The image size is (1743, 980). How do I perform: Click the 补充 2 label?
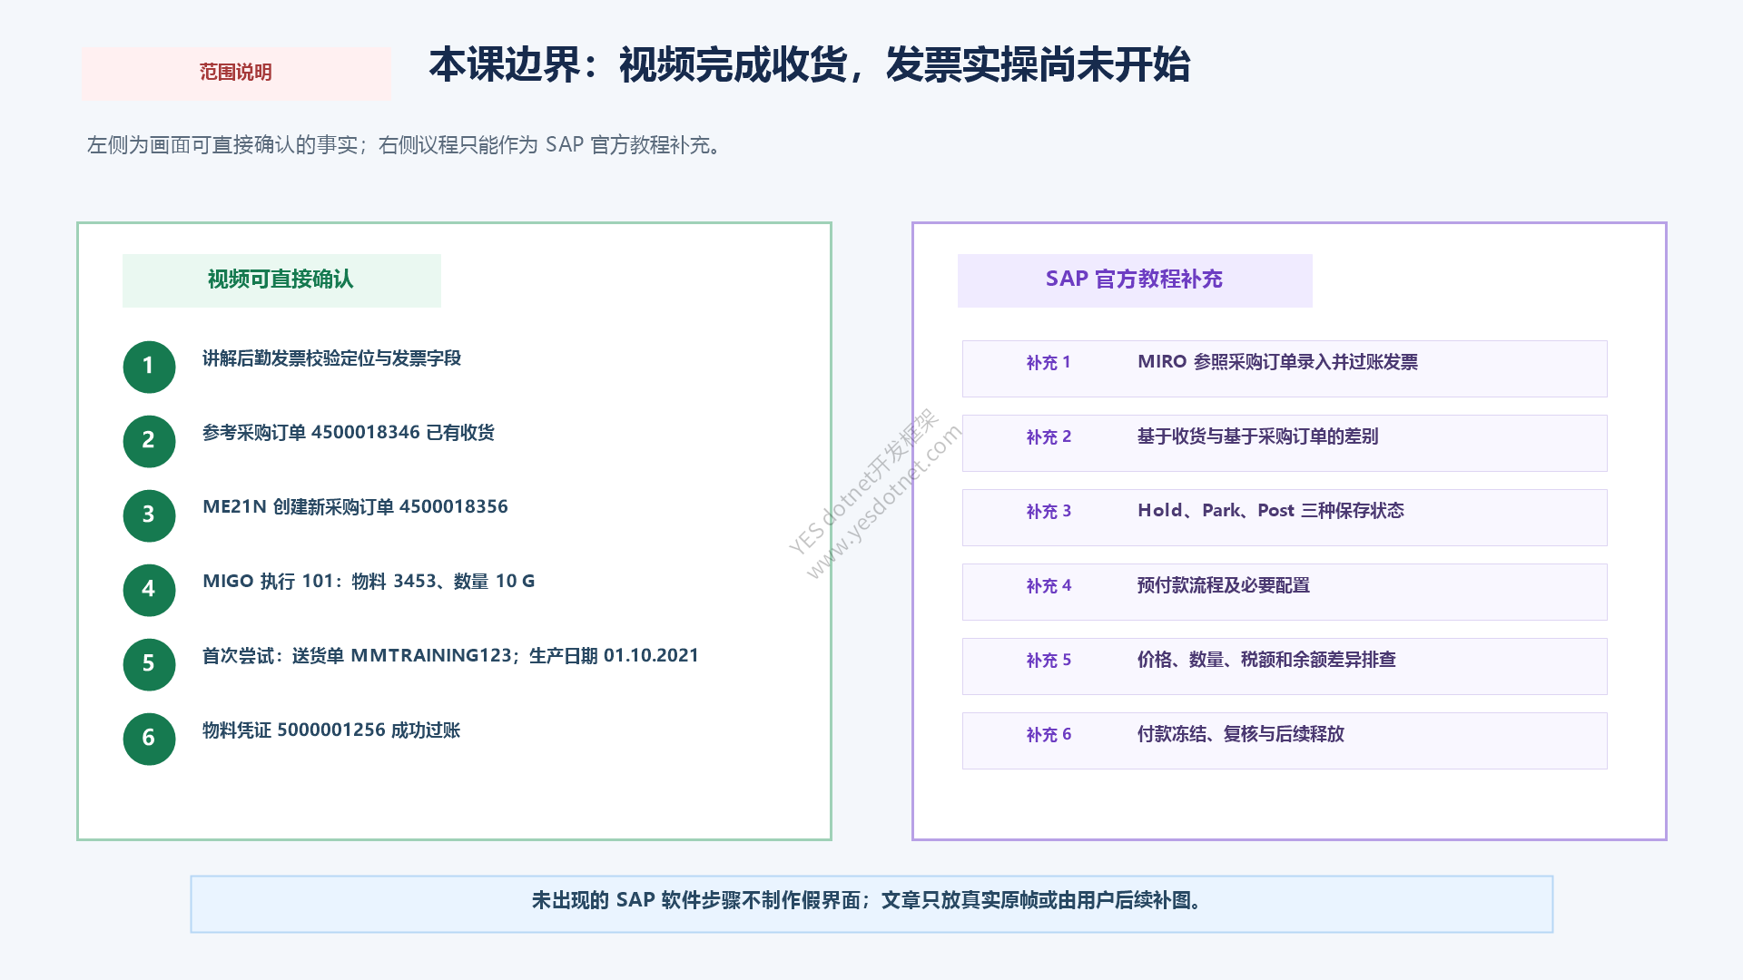coord(1049,437)
